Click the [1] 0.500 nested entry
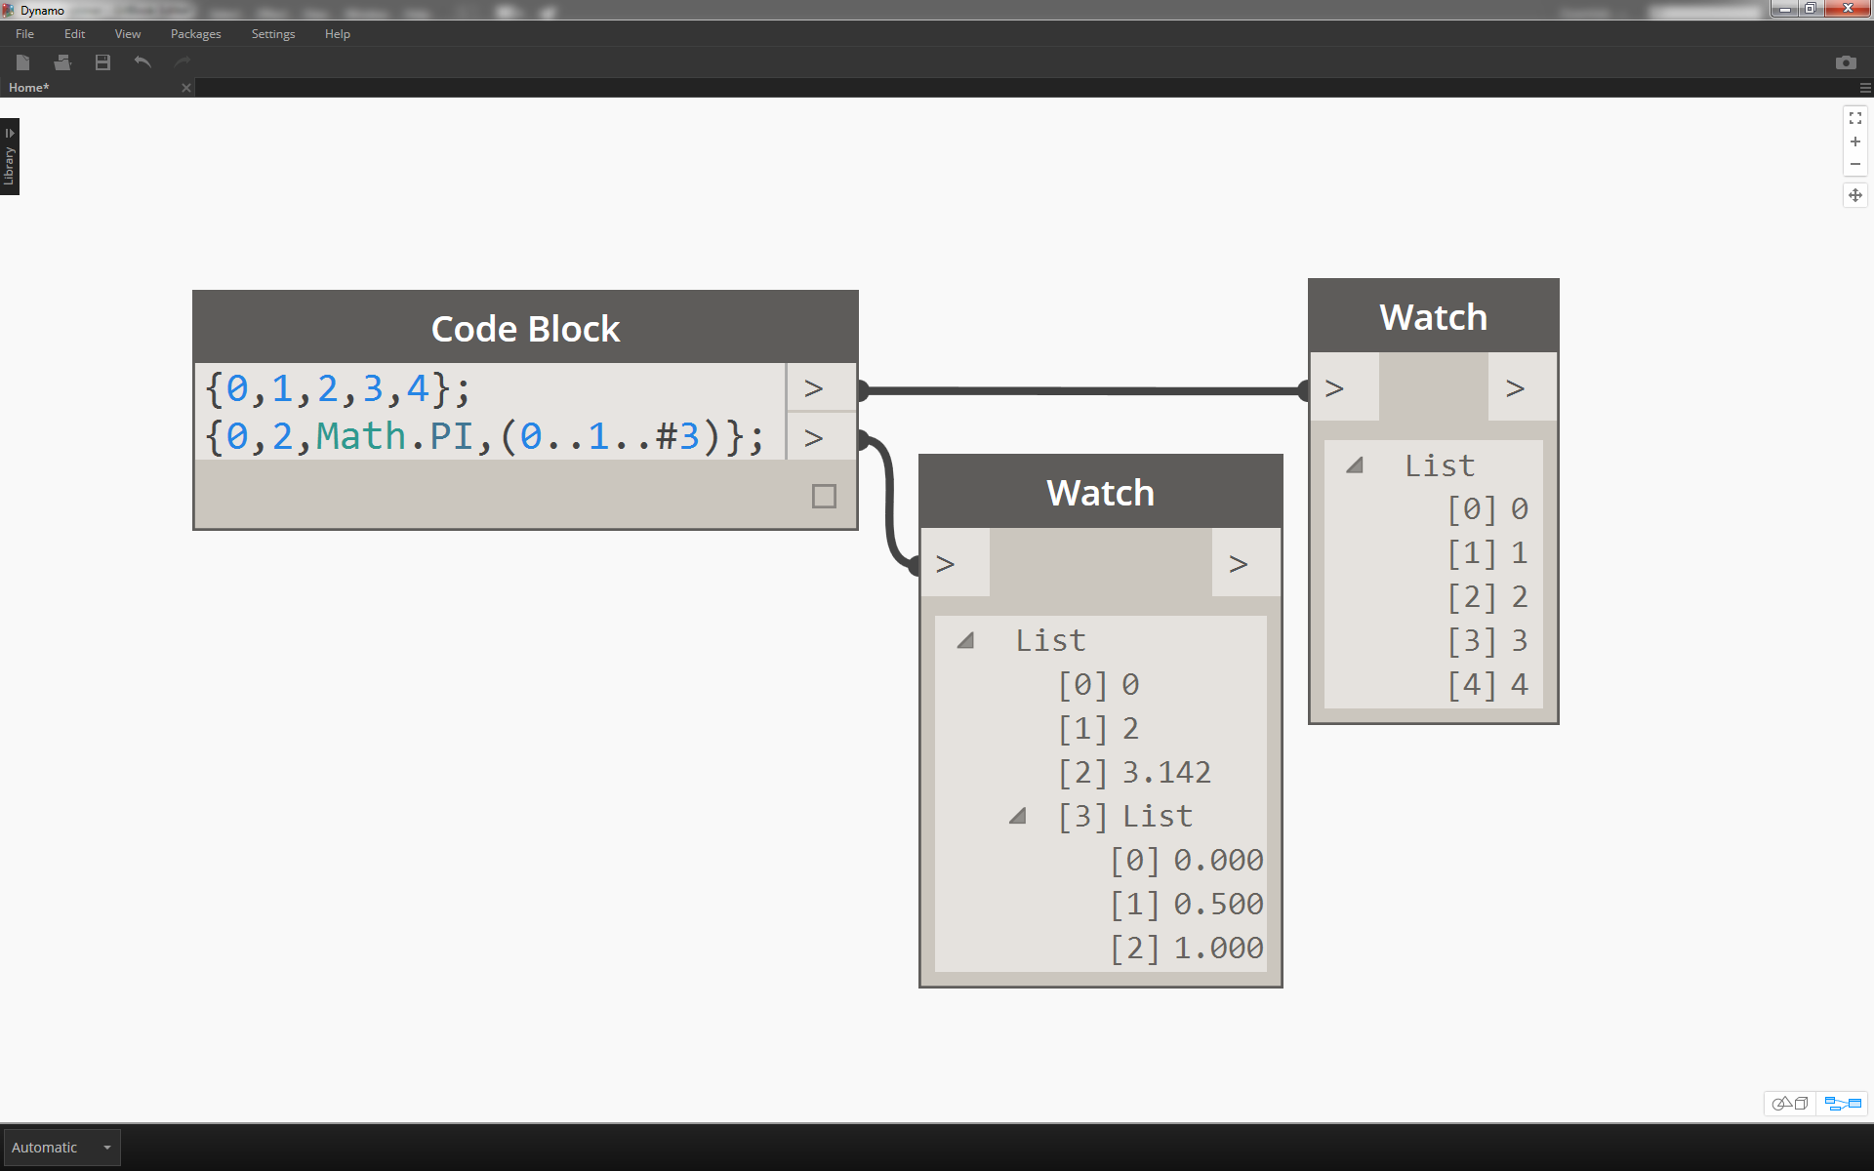The height and width of the screenshot is (1171, 1874). [x=1187, y=904]
